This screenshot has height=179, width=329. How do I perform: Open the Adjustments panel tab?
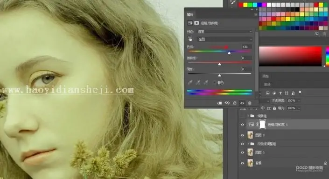click(x=266, y=76)
